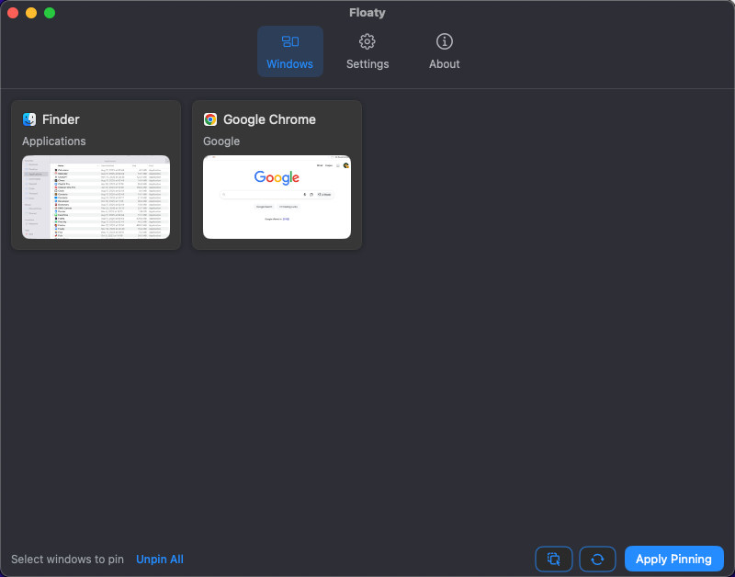
Task: Switch to the Windows tab
Action: [290, 51]
